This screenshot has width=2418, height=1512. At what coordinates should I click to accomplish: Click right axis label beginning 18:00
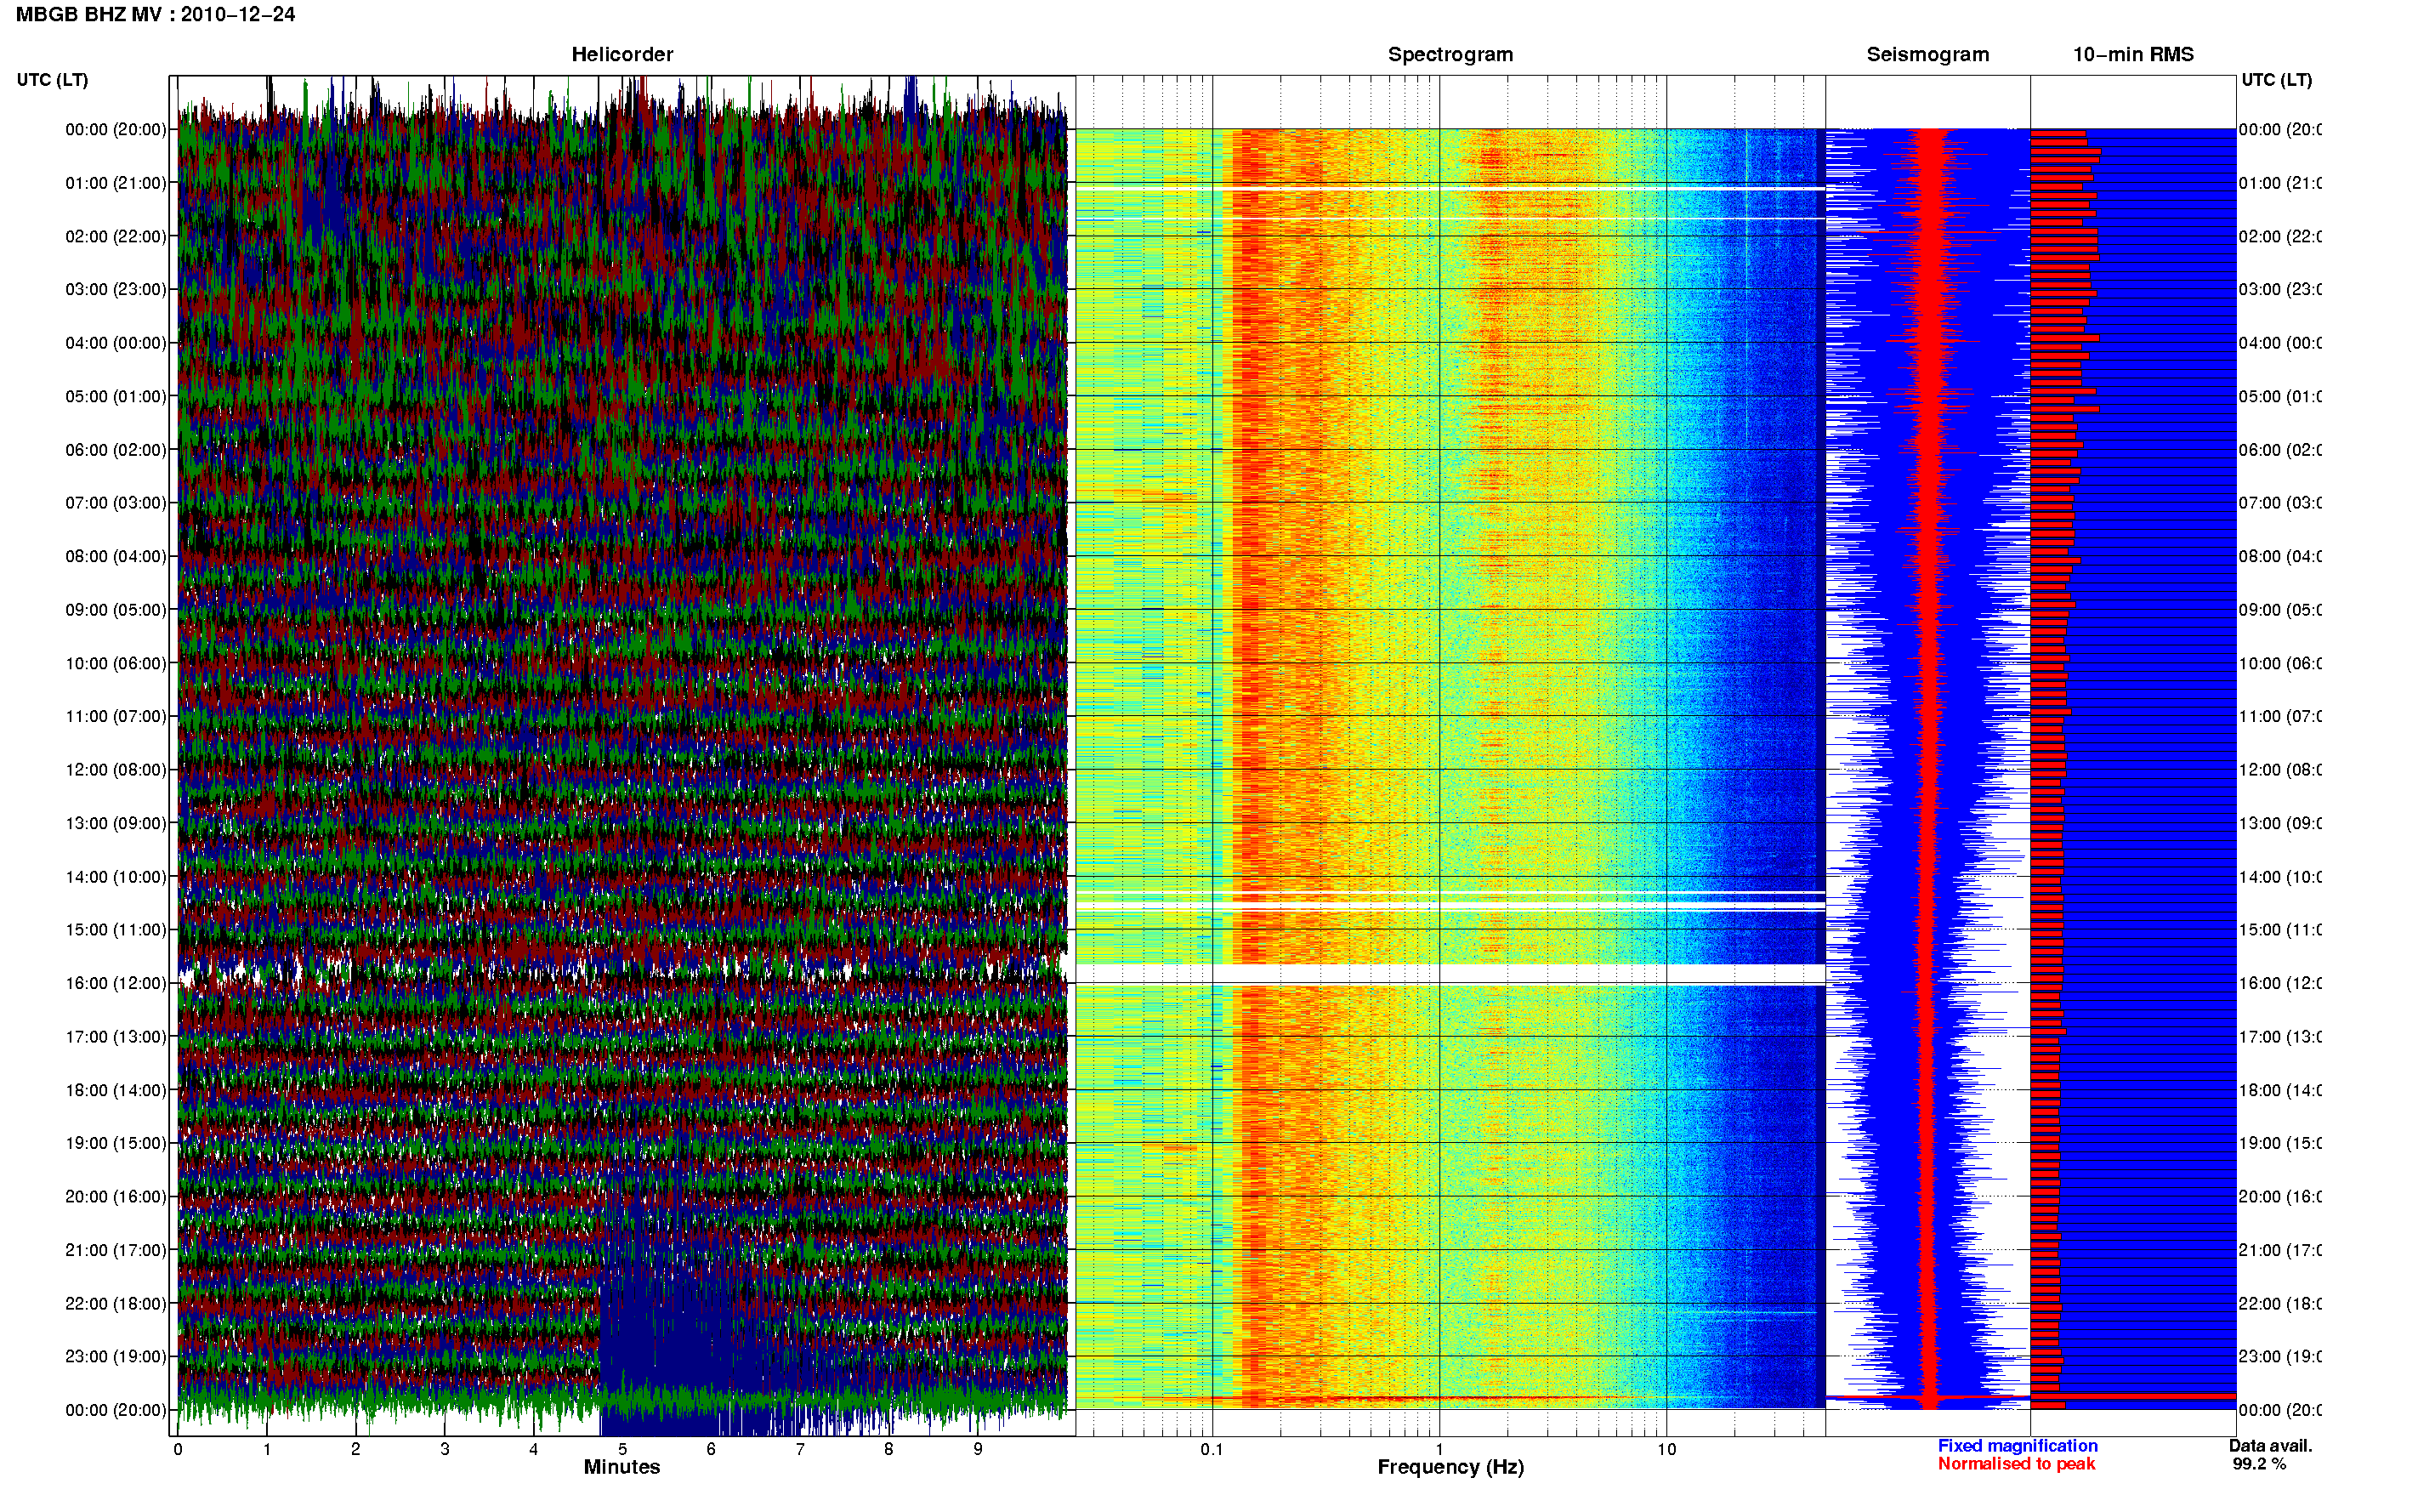2280,1090
